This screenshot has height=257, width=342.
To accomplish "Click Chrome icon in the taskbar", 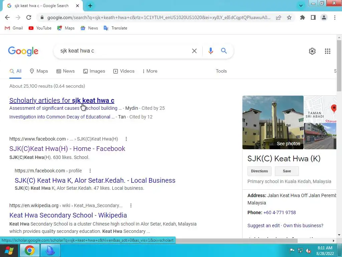I will coord(30,250).
